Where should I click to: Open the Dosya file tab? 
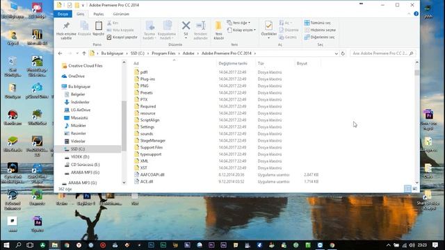coord(63,14)
